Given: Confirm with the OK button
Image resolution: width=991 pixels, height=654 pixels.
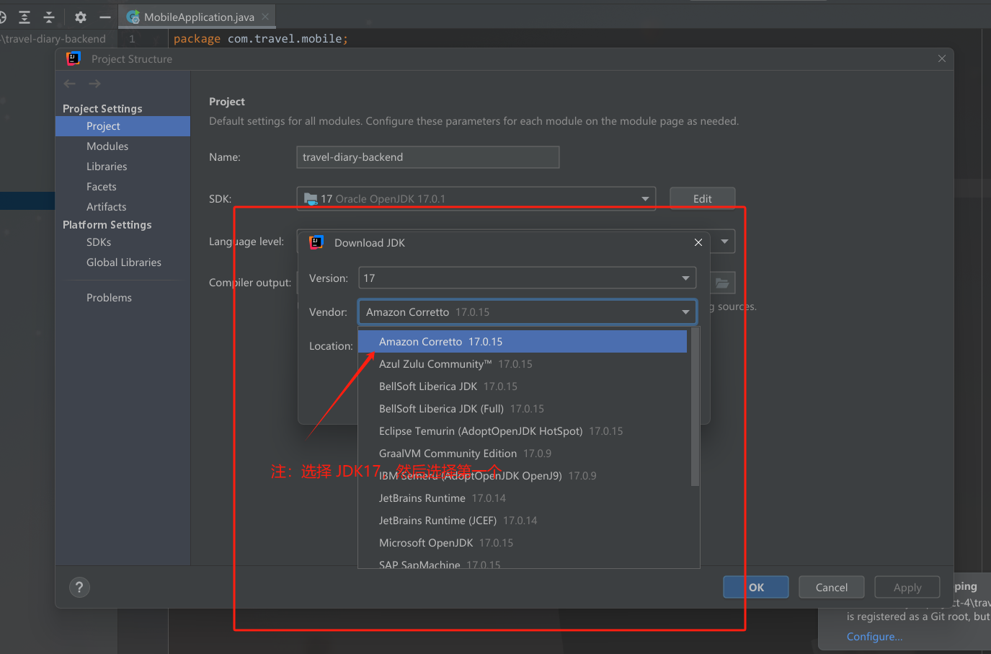Looking at the screenshot, I should tap(756, 587).
